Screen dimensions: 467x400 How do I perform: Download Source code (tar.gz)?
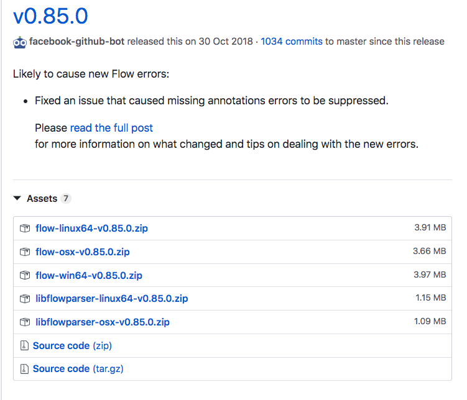tap(78, 369)
